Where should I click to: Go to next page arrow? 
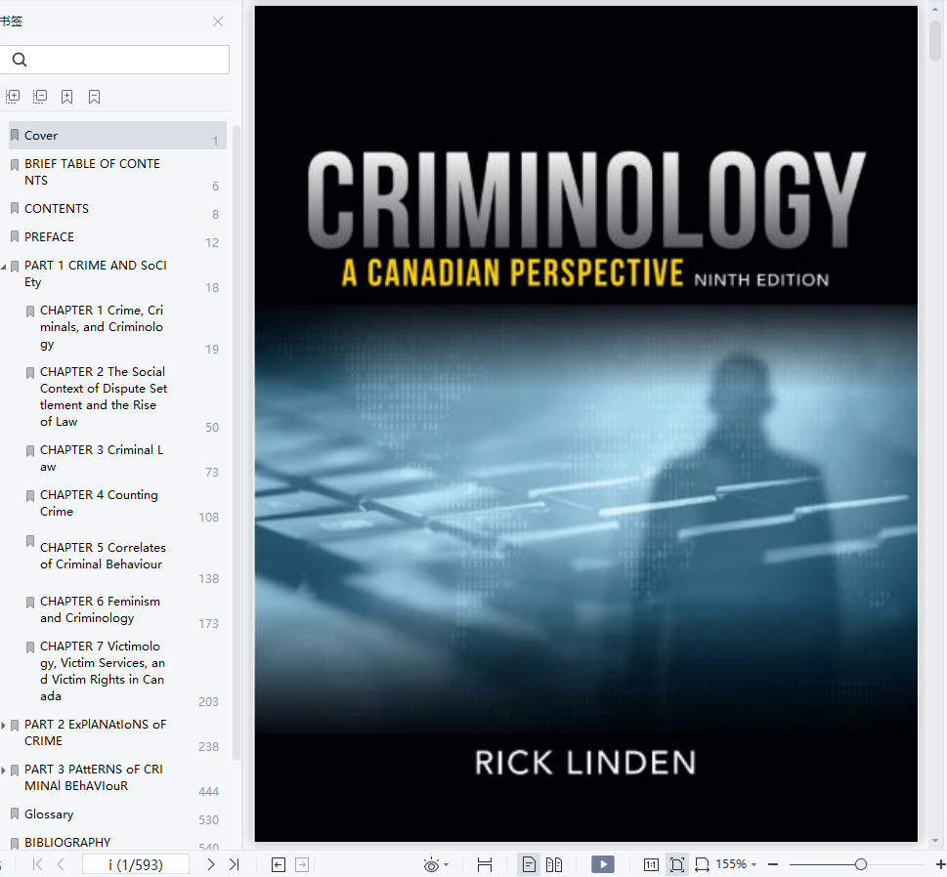pyautogui.click(x=211, y=864)
